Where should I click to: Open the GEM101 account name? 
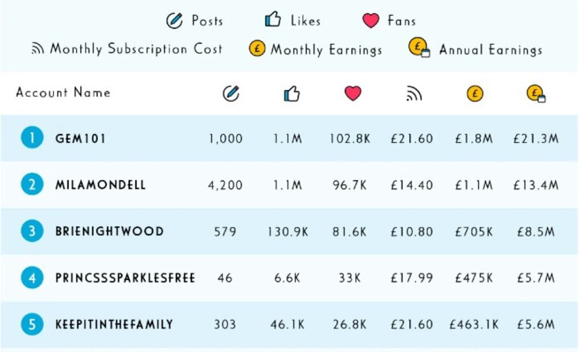(81, 139)
